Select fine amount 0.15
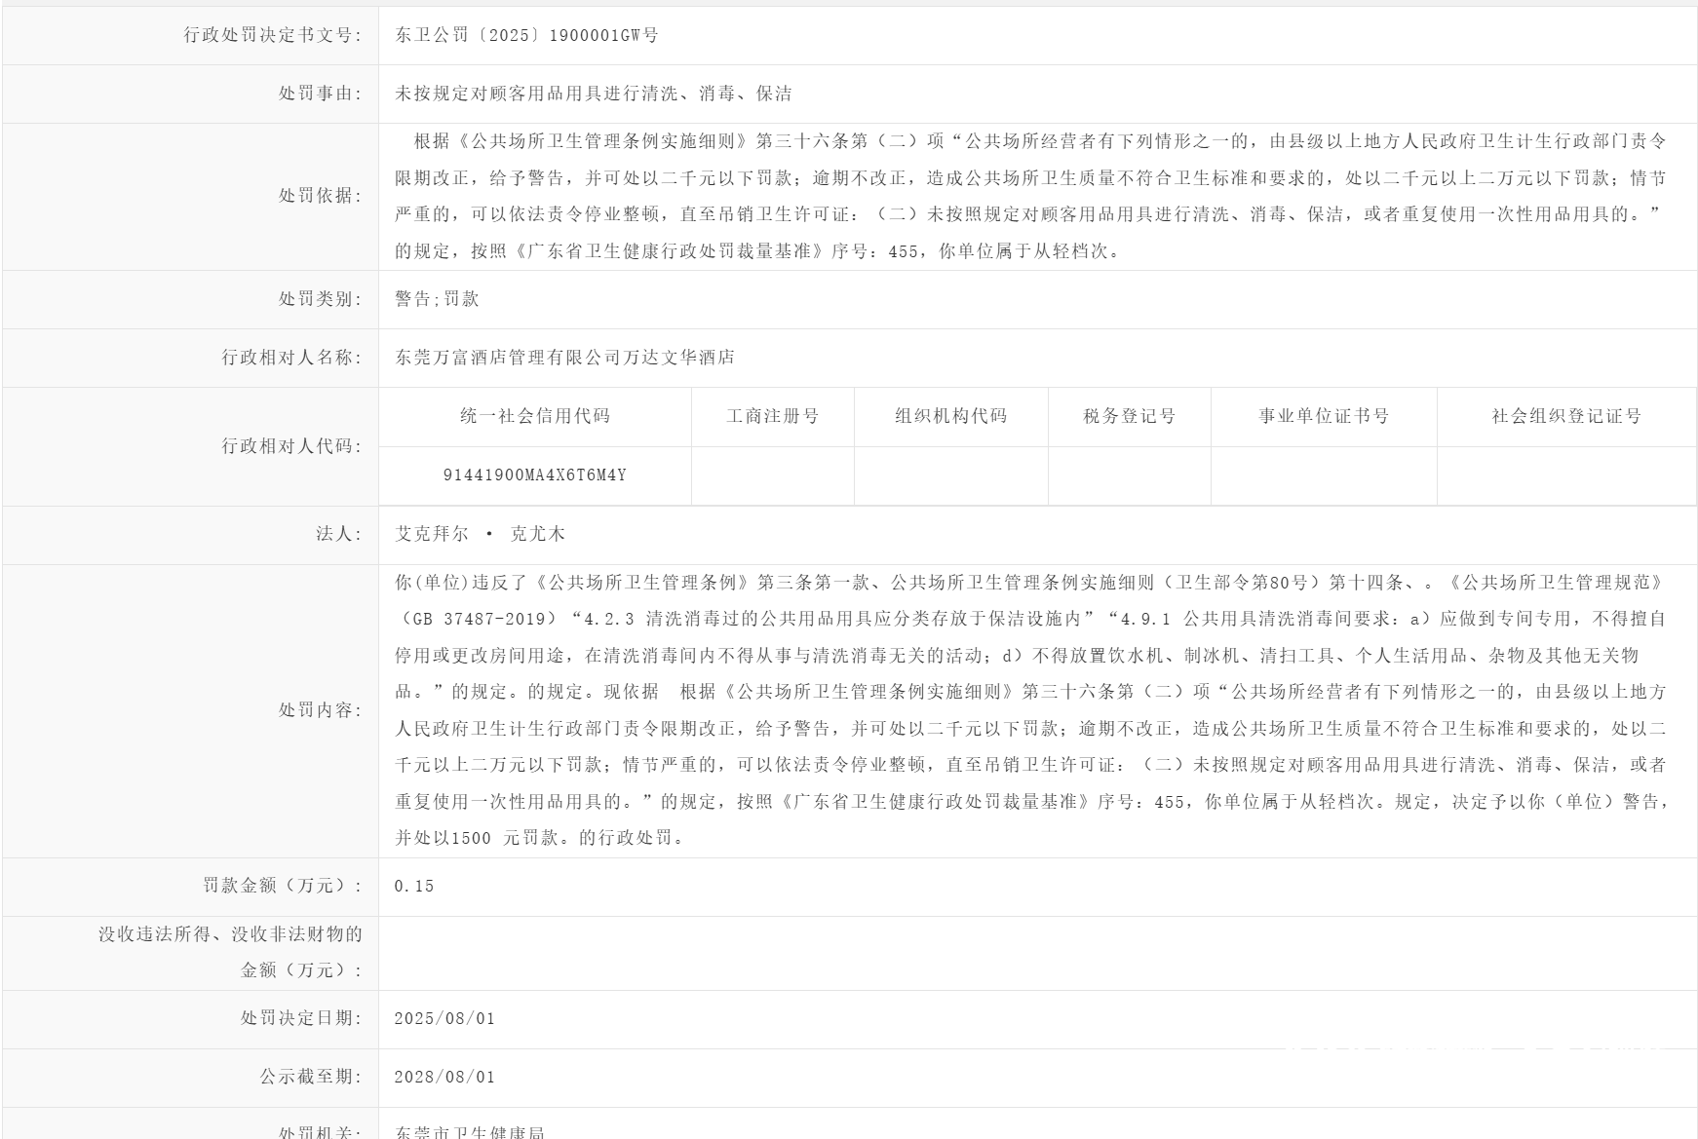The image size is (1698, 1139). (414, 887)
